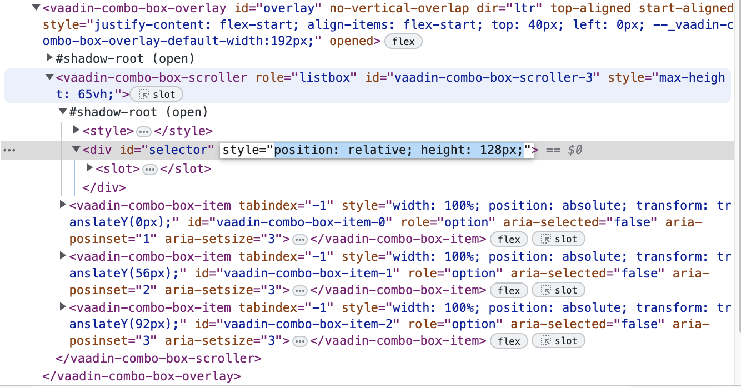741x387 pixels.
Task: Expand the slot element node
Action: click(x=90, y=168)
